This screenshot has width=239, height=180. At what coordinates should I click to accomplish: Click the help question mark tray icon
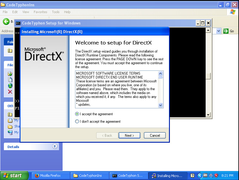(x=193, y=176)
